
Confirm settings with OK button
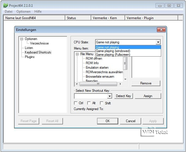click(x=108, y=121)
